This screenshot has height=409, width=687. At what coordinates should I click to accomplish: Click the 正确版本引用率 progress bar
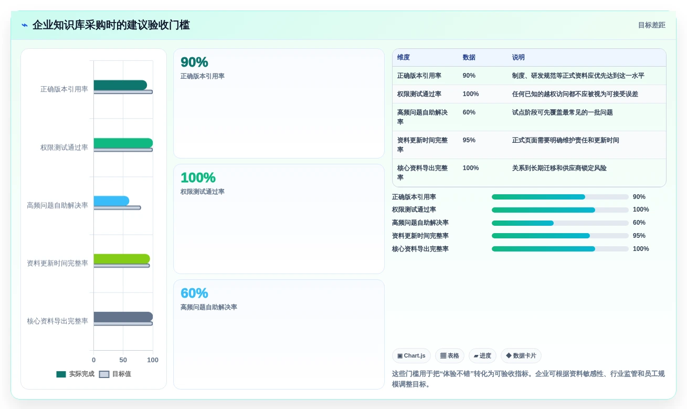click(x=560, y=197)
